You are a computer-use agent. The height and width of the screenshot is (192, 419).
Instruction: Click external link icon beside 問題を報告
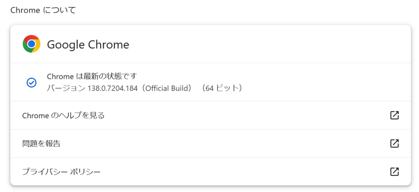pos(394,143)
